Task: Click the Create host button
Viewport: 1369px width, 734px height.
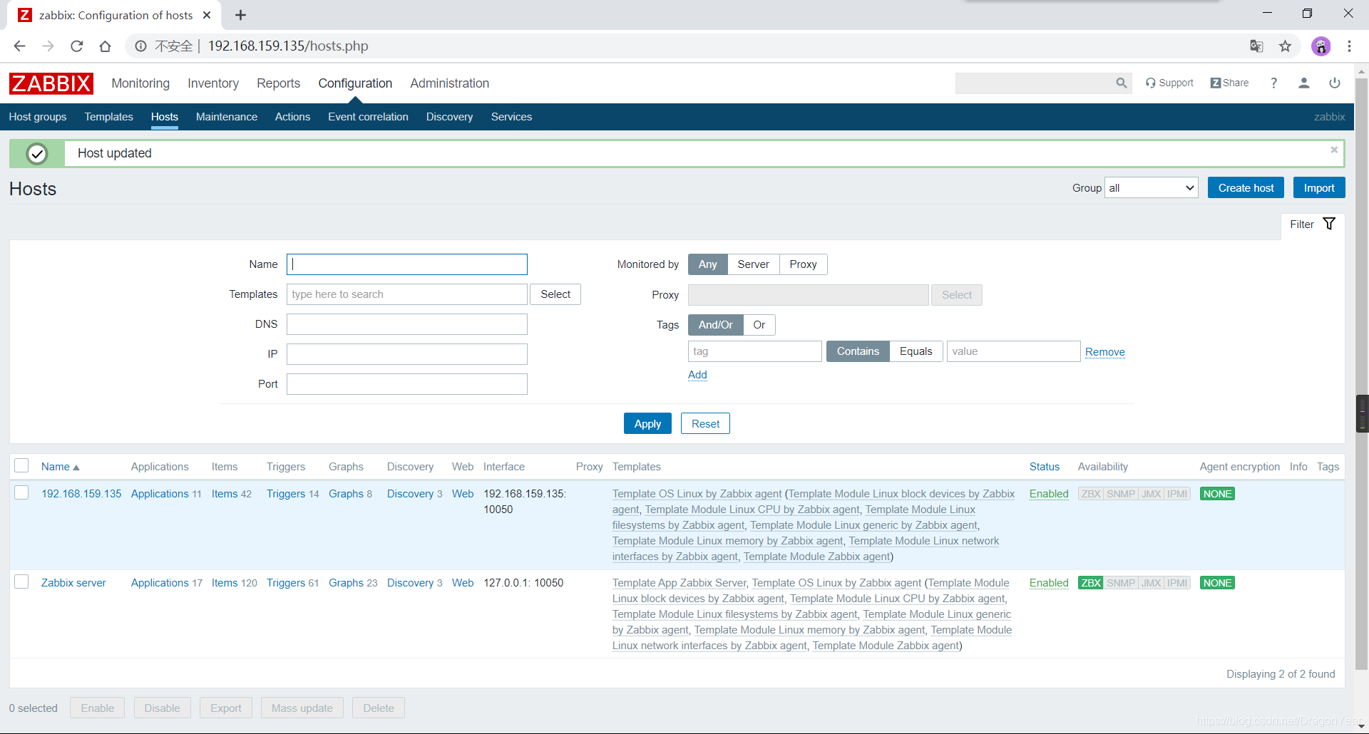Action: (1246, 188)
